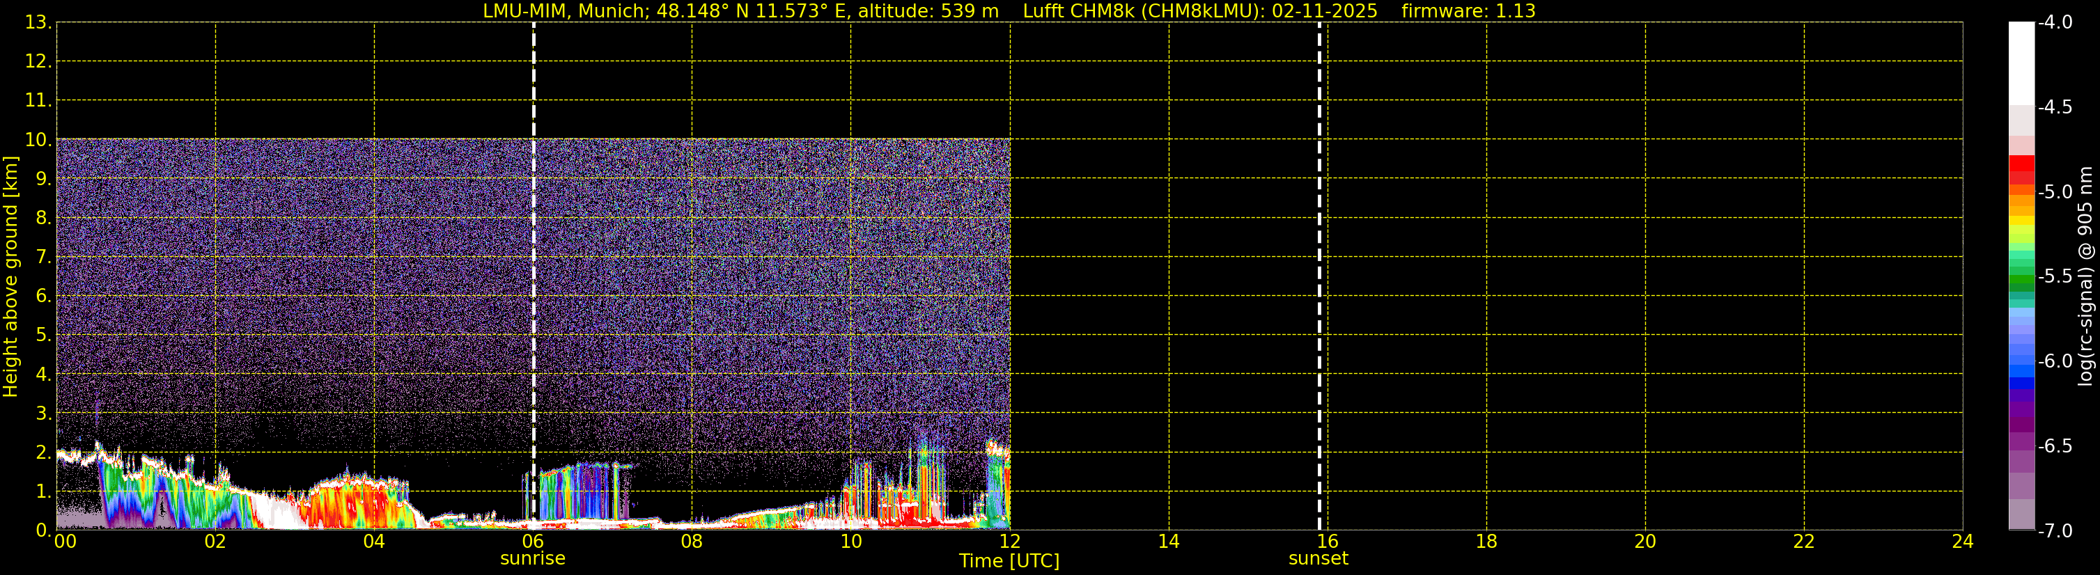The image size is (2100, 575).
Task: Click the '12' time axis tick label
Action: (x=1009, y=541)
